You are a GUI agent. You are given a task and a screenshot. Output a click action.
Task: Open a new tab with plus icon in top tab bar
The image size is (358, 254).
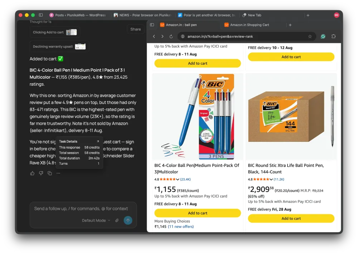tap(308, 15)
